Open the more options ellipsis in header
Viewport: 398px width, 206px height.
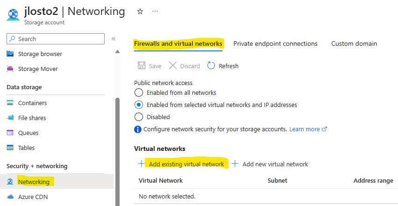click(x=155, y=11)
